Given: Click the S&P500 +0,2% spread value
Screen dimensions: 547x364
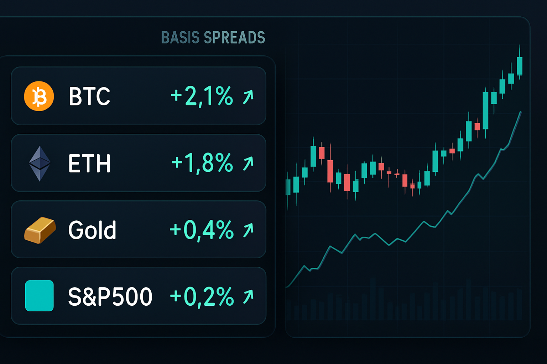Looking at the screenshot, I should 202,296.
